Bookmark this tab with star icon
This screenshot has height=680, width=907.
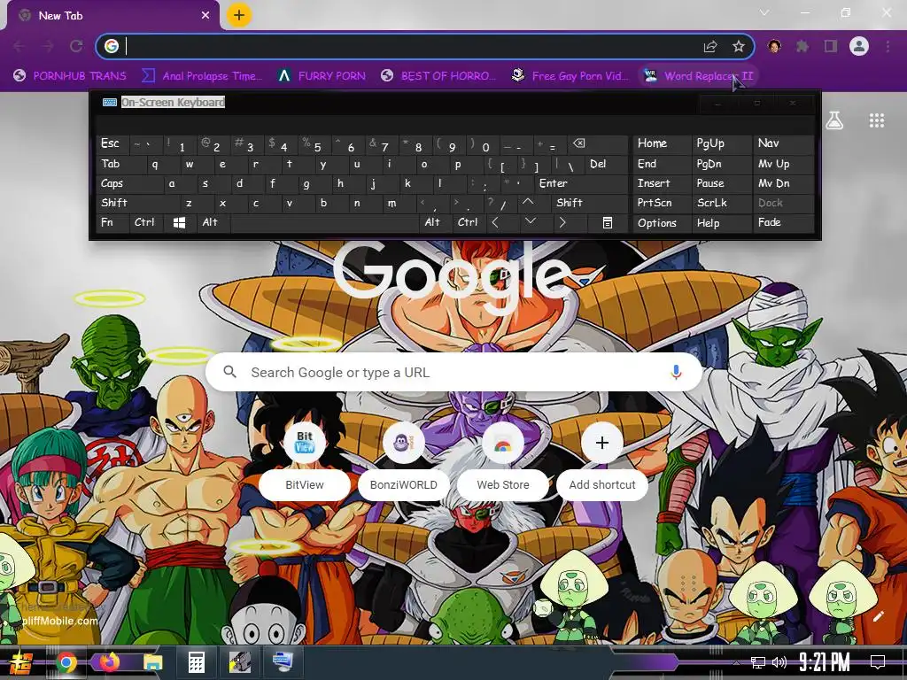[738, 46]
